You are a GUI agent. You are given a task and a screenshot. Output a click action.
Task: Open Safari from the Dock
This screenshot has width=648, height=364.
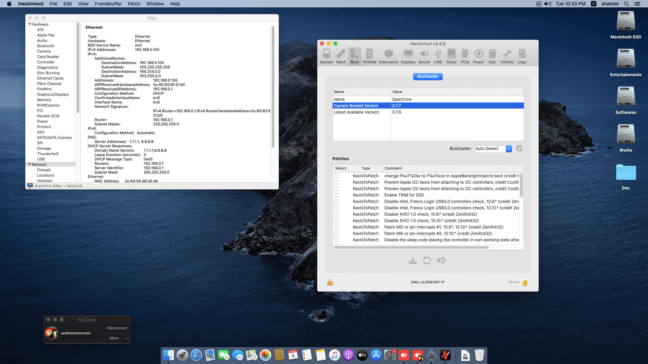(196, 355)
